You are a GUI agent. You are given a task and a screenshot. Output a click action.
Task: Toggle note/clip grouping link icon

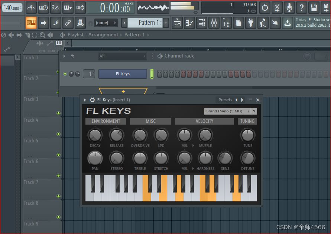click(x=68, y=23)
